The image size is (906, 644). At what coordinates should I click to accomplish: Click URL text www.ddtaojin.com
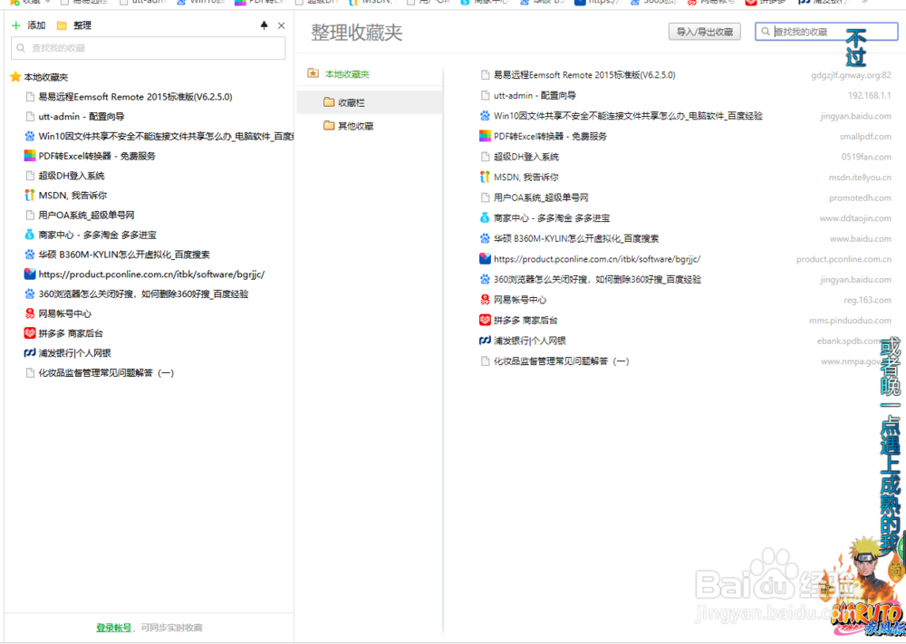[x=855, y=218]
